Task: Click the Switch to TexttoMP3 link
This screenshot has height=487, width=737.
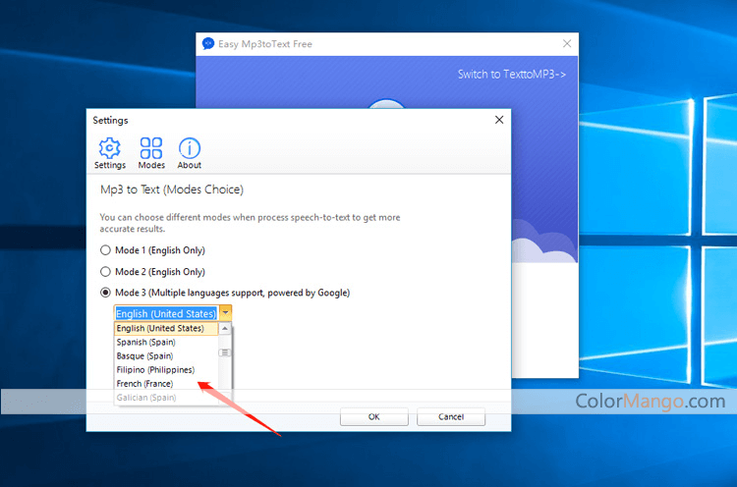Action: coord(512,75)
